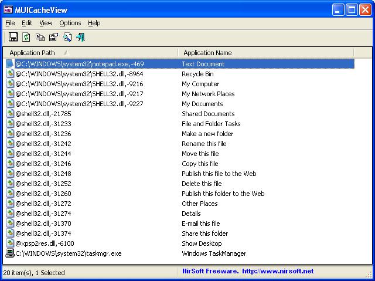Select the Move this file entry
The image size is (375, 281).
coord(200,154)
